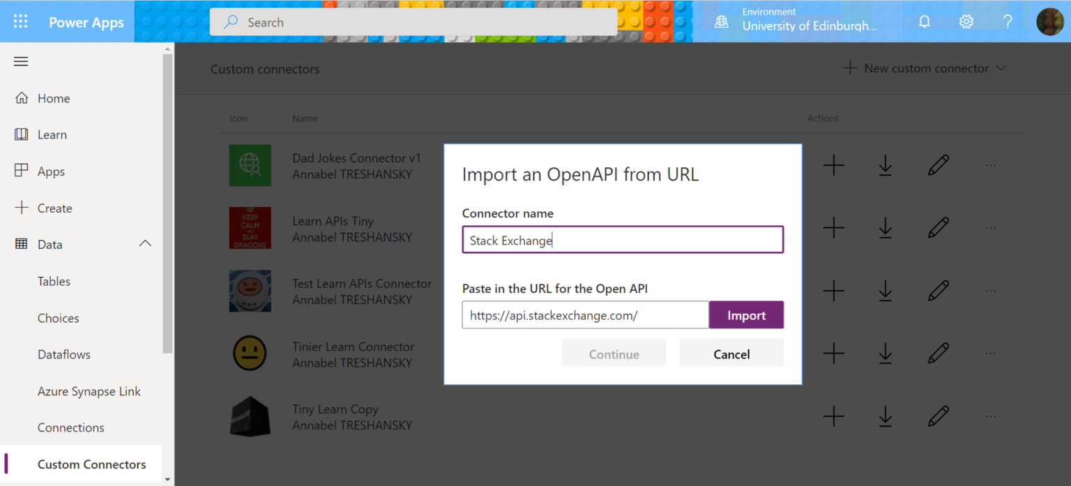This screenshot has width=1071, height=486.
Task: Navigate to Tables in the sidebar
Action: 54,281
